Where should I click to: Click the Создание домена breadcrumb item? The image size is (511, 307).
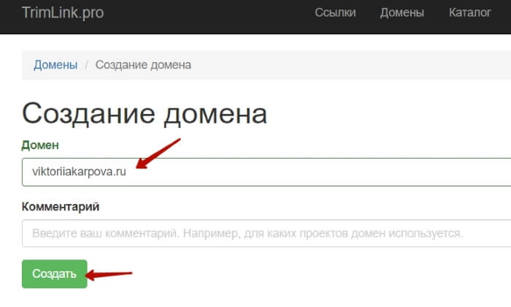(x=143, y=65)
